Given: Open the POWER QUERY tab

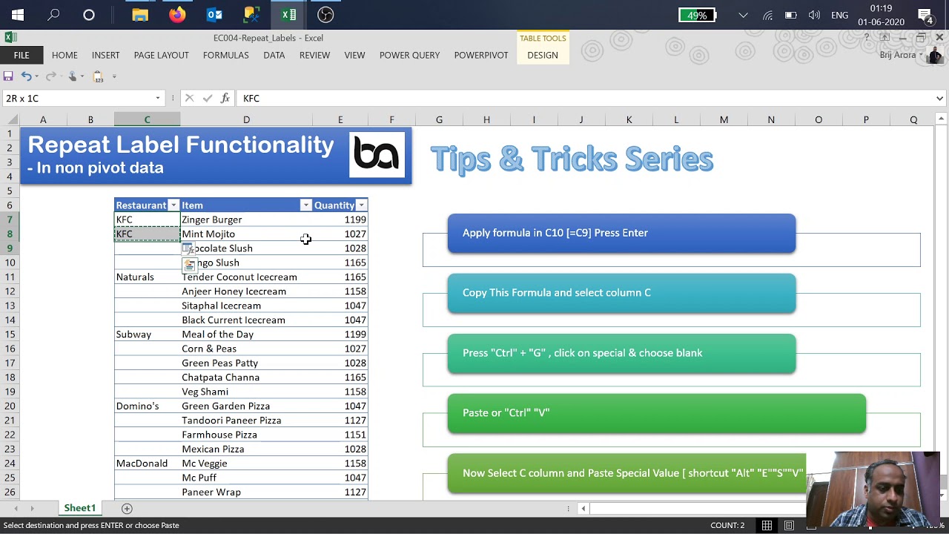Looking at the screenshot, I should pos(409,55).
